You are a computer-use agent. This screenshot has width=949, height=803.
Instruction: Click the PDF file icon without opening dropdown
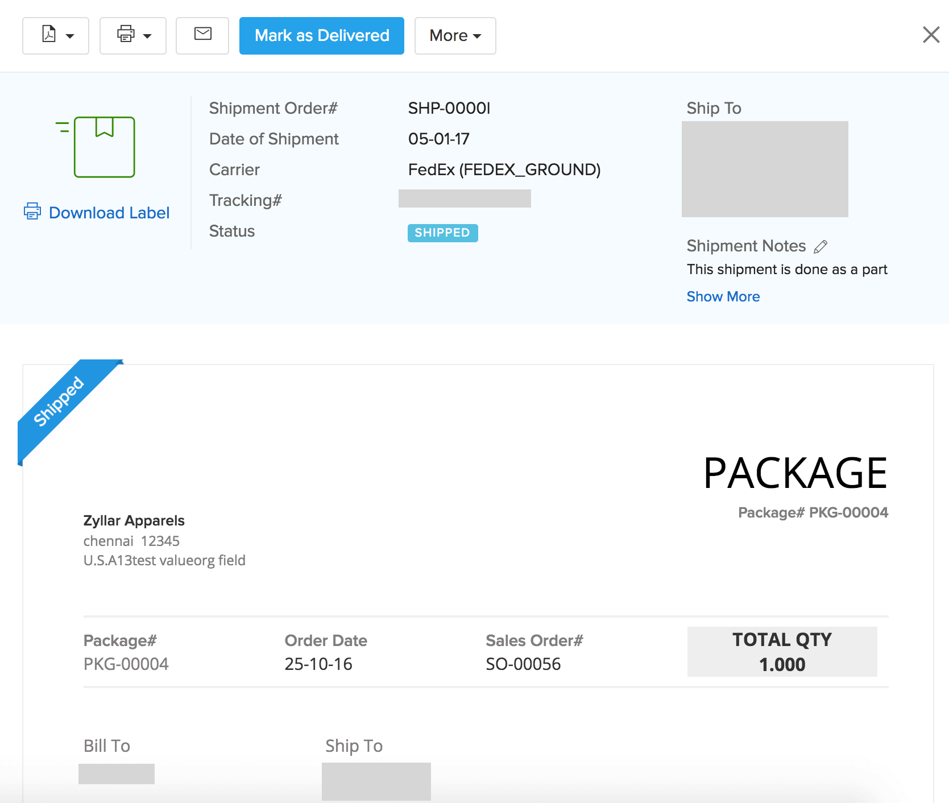pos(49,35)
